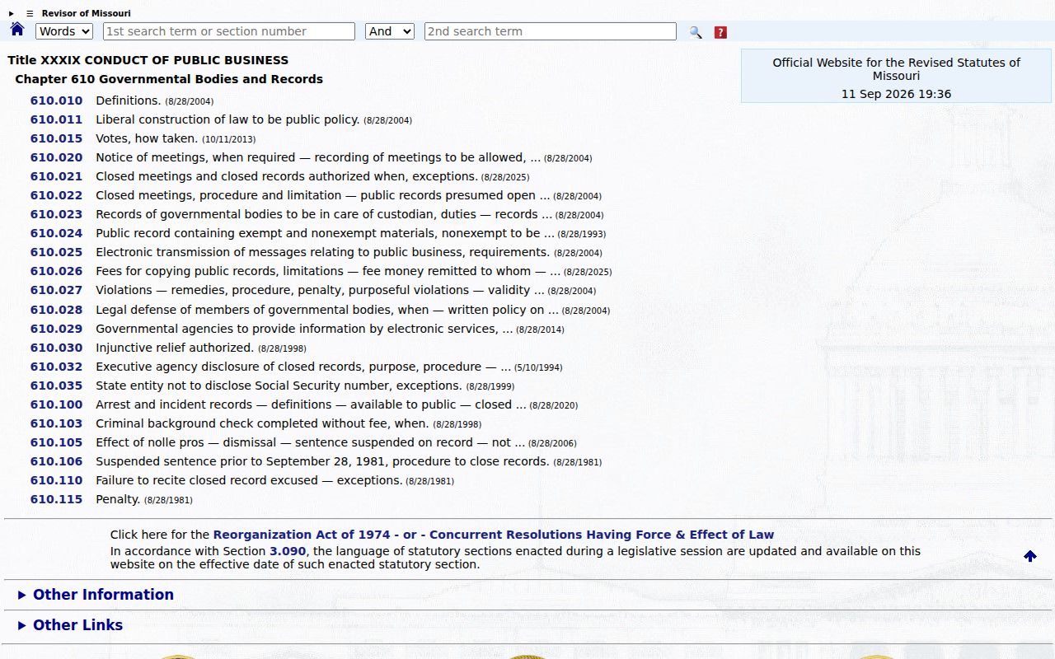The width and height of the screenshot is (1055, 659).
Task: Open section 610.027 violations link
Action: pyautogui.click(x=56, y=290)
